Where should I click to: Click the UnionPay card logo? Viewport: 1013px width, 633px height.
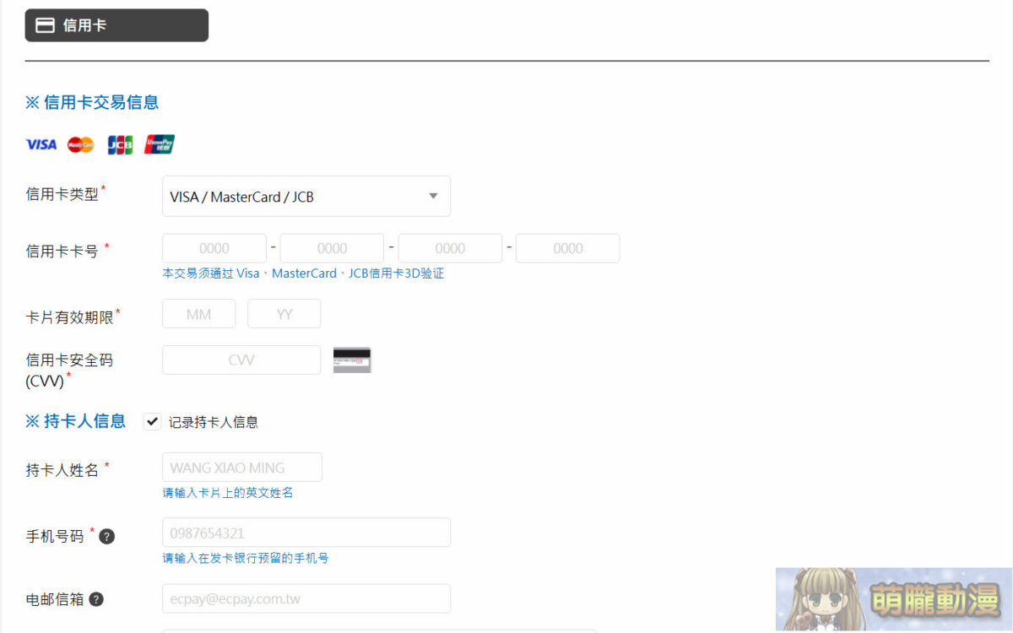(x=160, y=144)
